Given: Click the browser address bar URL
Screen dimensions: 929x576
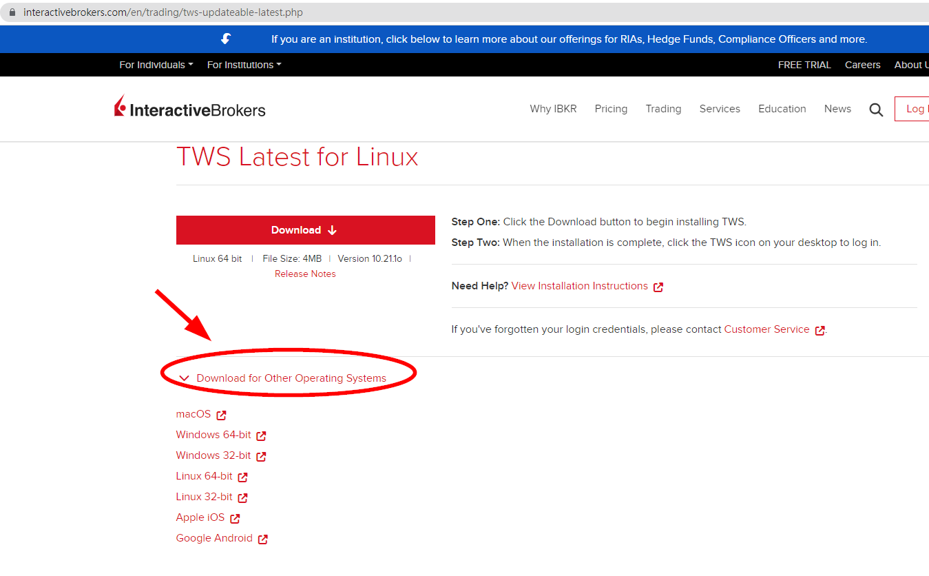Looking at the screenshot, I should 163,12.
